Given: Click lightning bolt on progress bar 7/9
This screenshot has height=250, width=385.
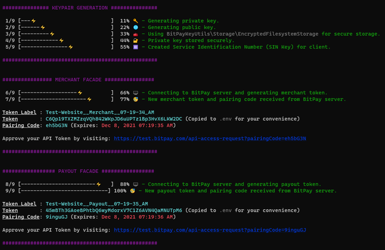Looking at the screenshot, I should coord(90,99).
